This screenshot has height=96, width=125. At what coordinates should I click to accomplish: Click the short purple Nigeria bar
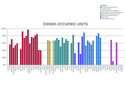(113, 63)
